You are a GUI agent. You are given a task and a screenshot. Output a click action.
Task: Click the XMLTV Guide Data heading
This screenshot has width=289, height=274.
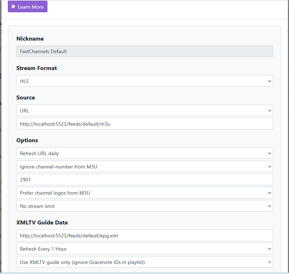coord(42,223)
